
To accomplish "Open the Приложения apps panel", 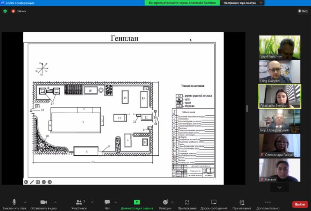I will 187,204.
